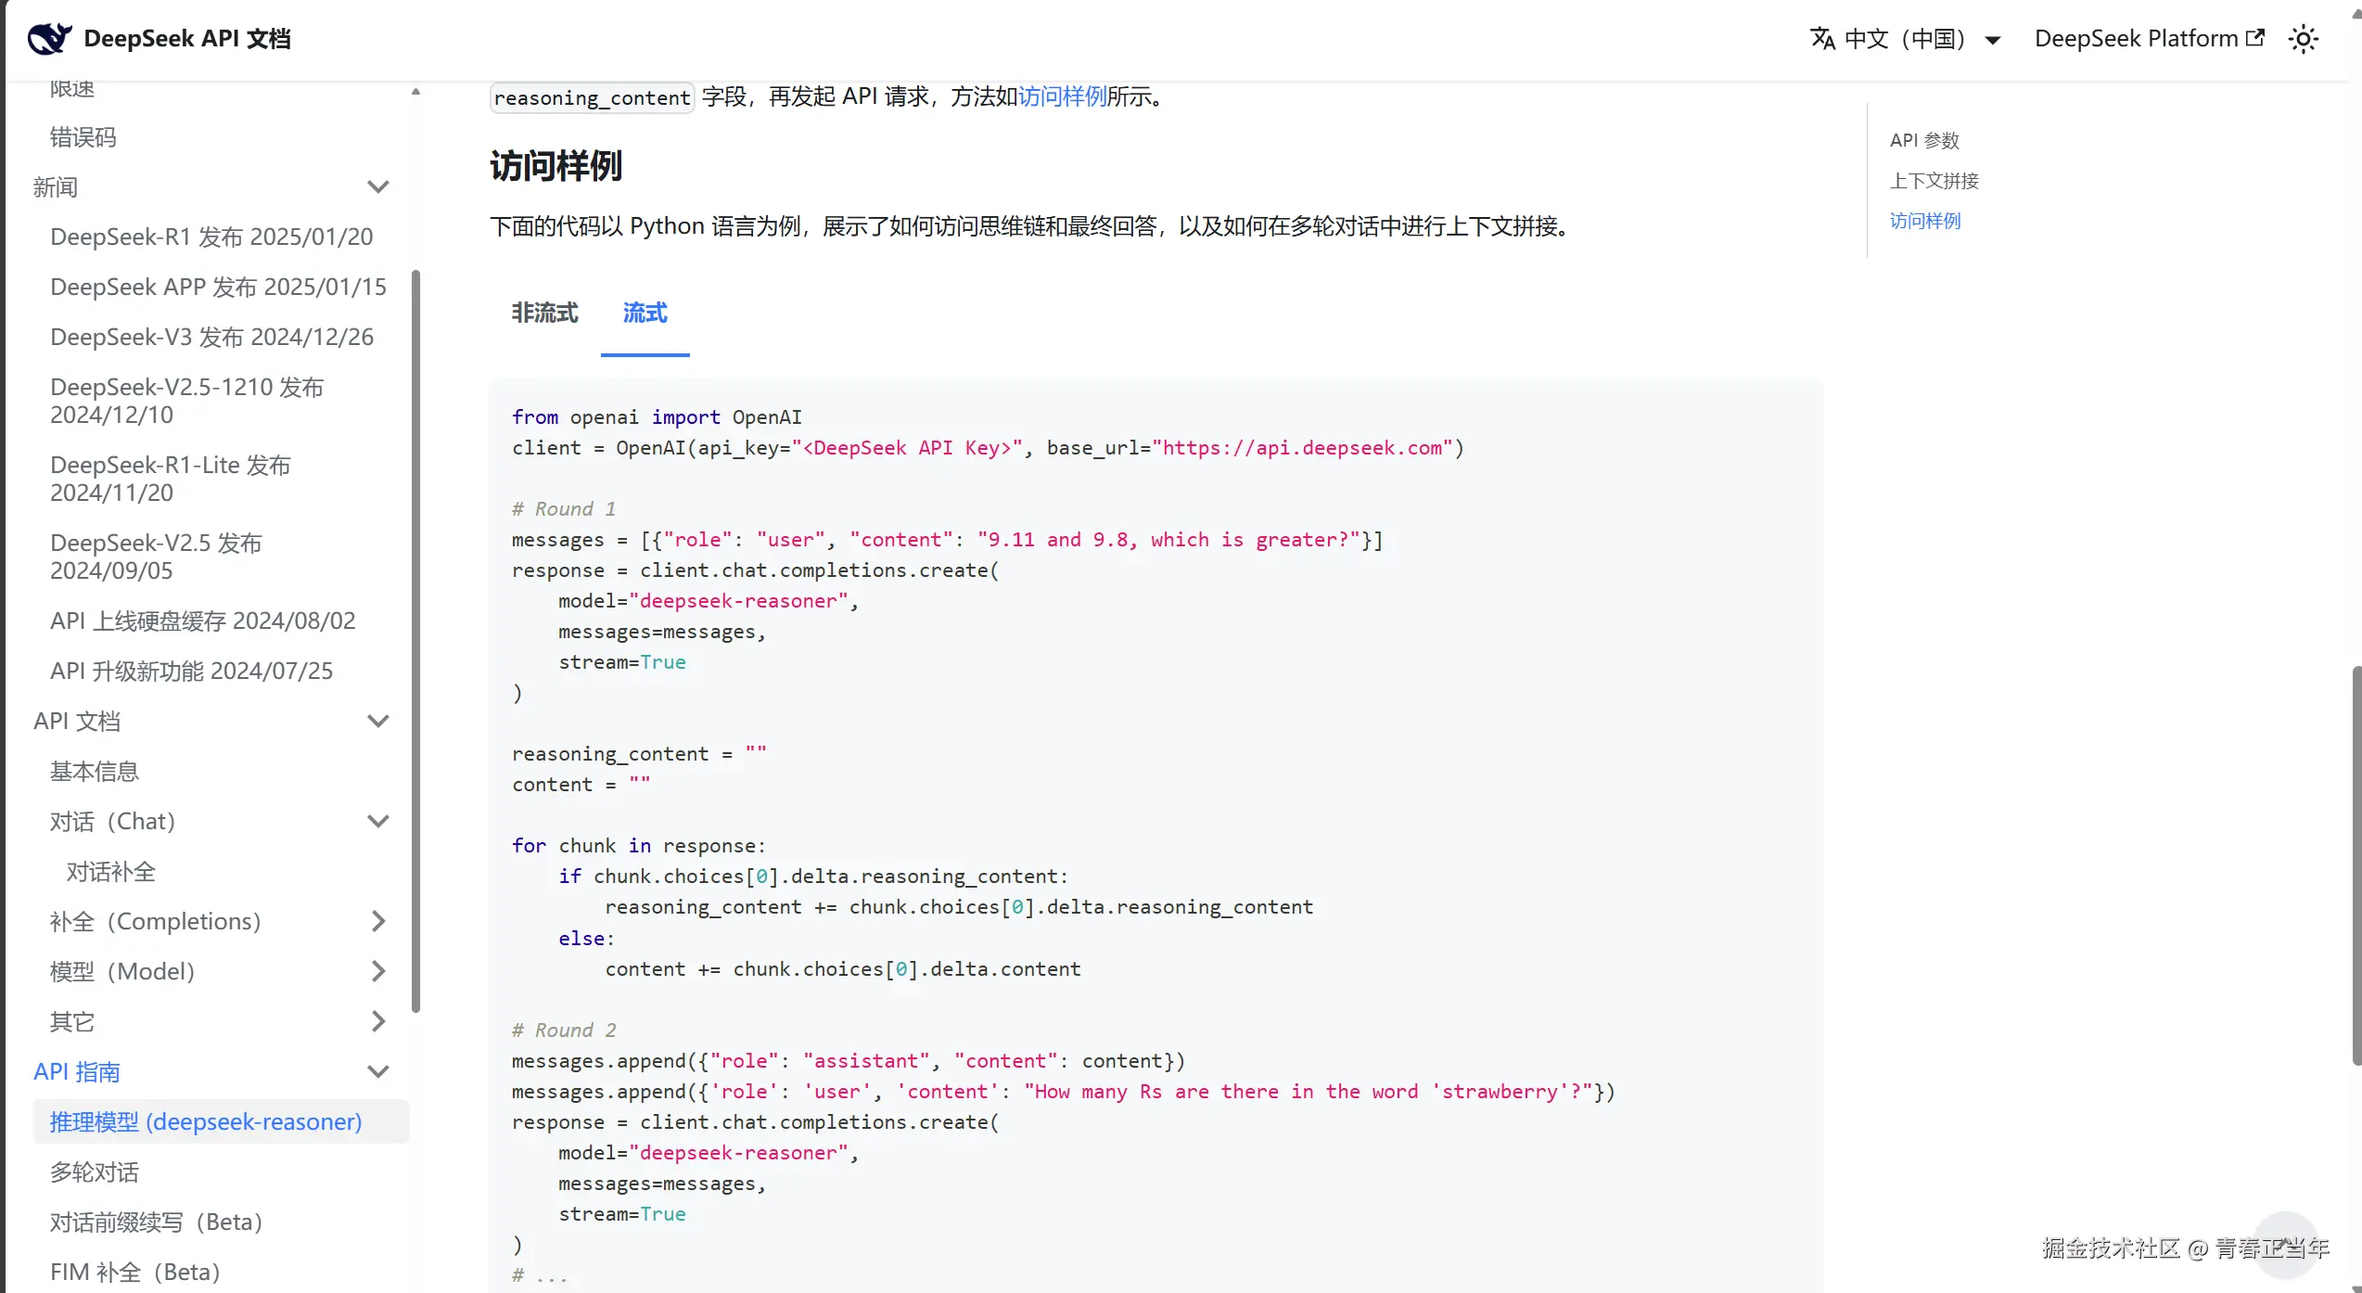This screenshot has height=1293, width=2362.
Task: Expand 补全（Completions）chevron arrow
Action: pyautogui.click(x=377, y=921)
